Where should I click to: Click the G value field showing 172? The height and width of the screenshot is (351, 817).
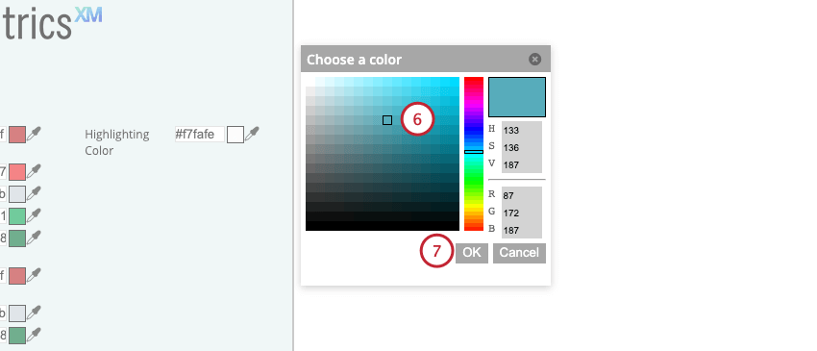tap(522, 213)
